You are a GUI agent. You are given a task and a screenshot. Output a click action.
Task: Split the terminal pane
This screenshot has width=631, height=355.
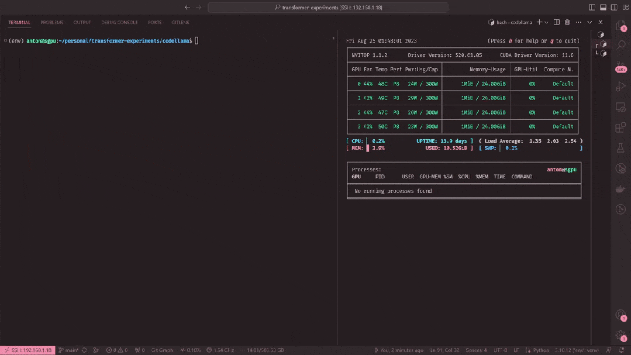(x=556, y=22)
